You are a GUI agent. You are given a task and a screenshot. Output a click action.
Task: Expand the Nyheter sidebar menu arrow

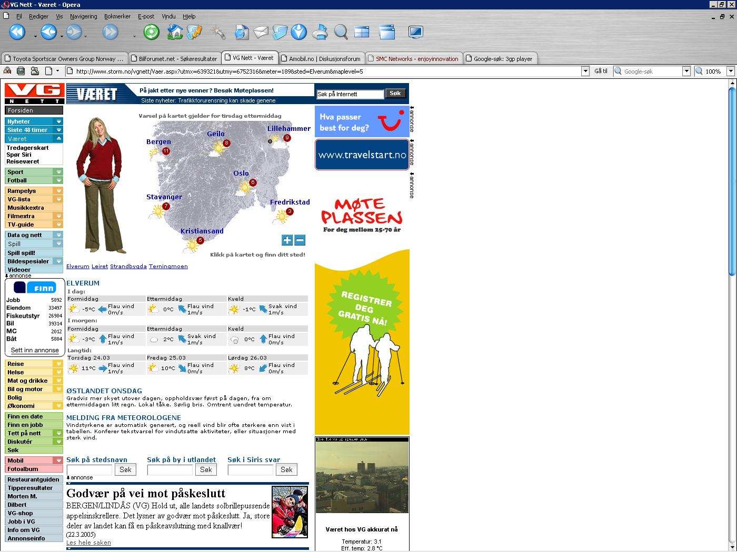pyautogui.click(x=59, y=121)
